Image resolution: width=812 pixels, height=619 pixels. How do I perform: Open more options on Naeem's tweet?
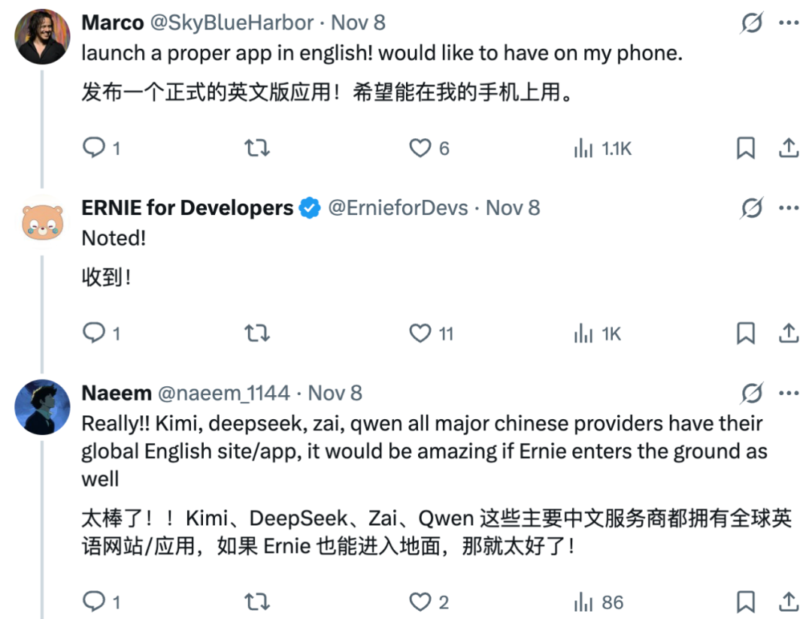click(x=788, y=393)
